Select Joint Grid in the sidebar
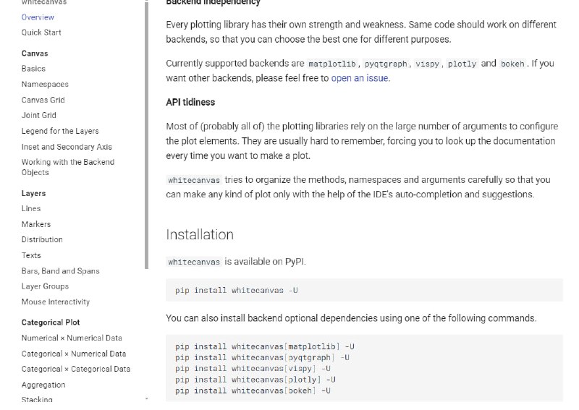 coord(38,116)
